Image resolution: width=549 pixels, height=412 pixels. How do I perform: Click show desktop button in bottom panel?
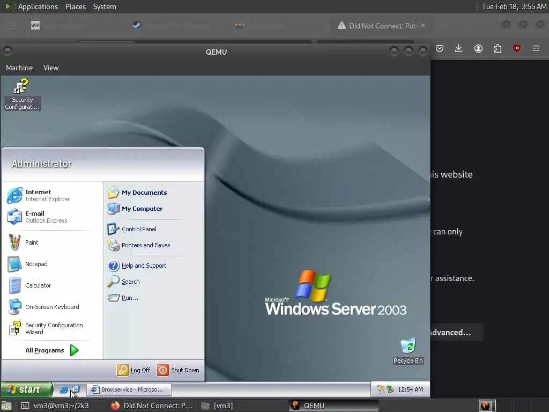pyautogui.click(x=6, y=406)
